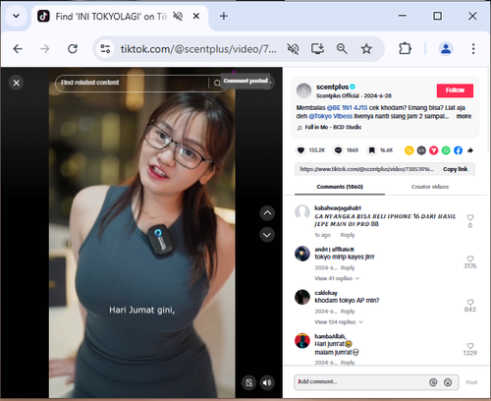
Task: Go to next video with down chevron
Action: (267, 235)
